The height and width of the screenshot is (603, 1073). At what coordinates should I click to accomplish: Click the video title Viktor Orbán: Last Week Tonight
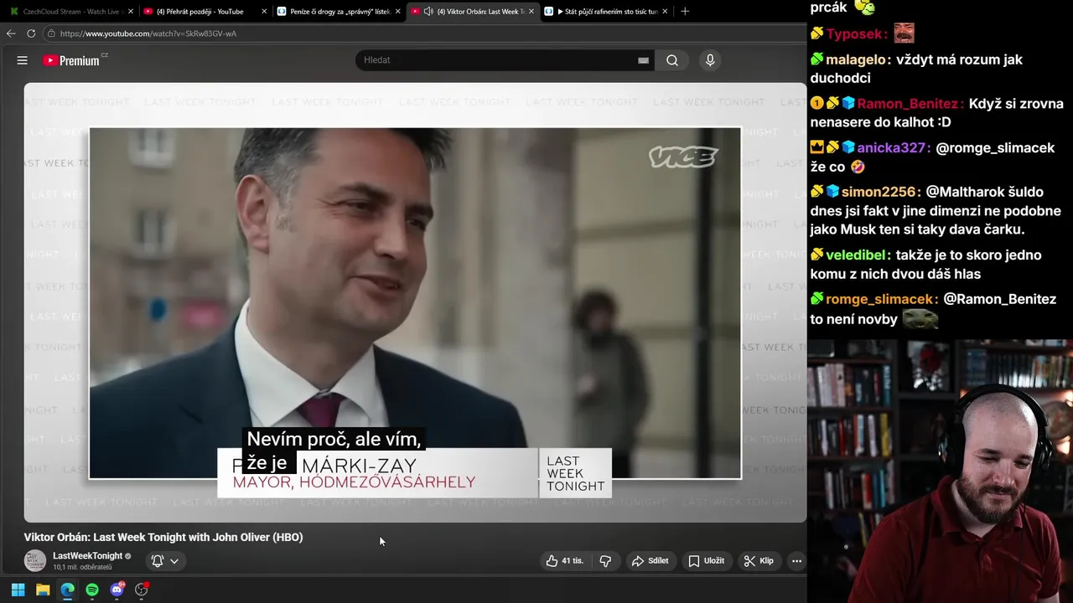(x=163, y=538)
